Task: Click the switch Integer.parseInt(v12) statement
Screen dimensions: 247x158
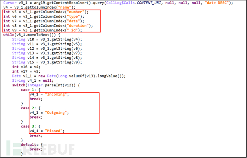Action: 46,85
